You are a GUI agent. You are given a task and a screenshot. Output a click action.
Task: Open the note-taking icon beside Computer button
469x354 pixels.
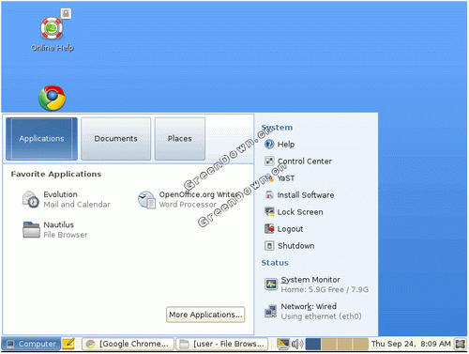click(x=68, y=344)
